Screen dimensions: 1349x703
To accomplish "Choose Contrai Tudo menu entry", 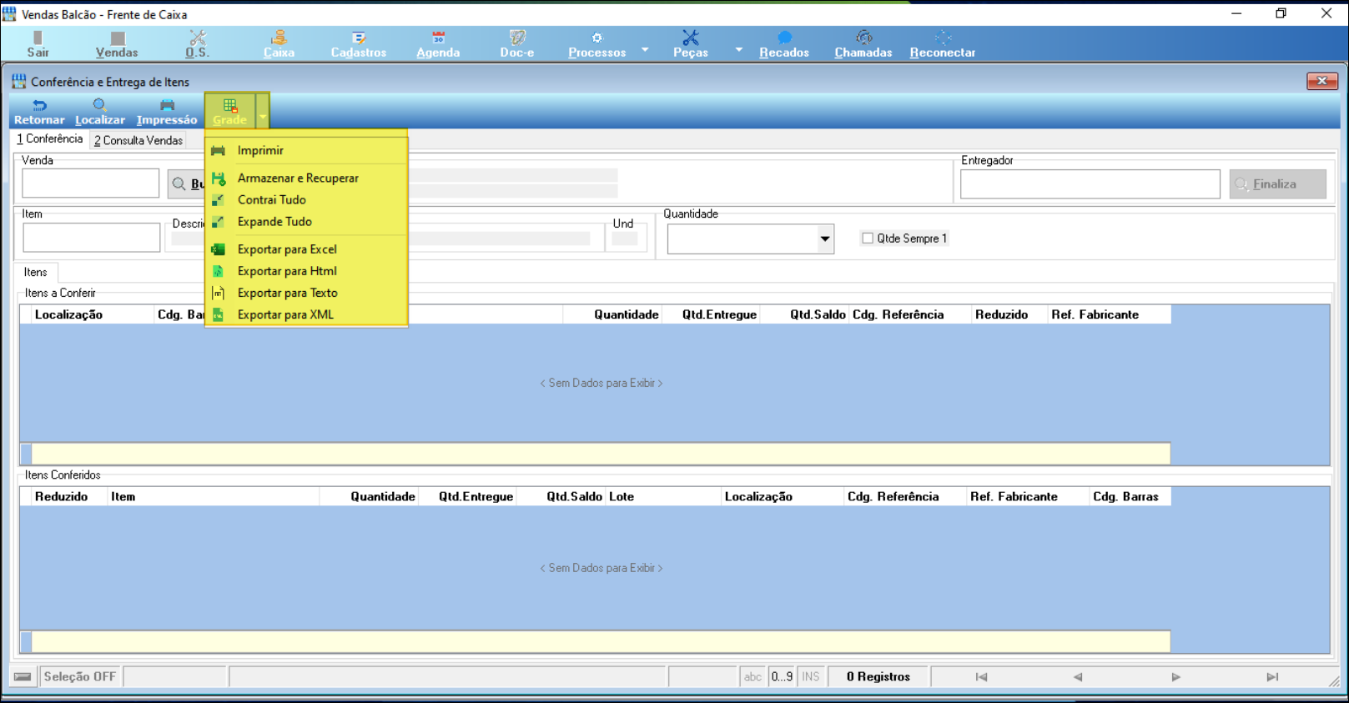I will click(272, 200).
